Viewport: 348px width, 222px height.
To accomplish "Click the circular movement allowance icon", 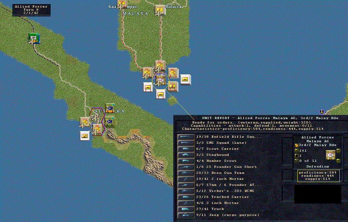I will click(x=296, y=161).
